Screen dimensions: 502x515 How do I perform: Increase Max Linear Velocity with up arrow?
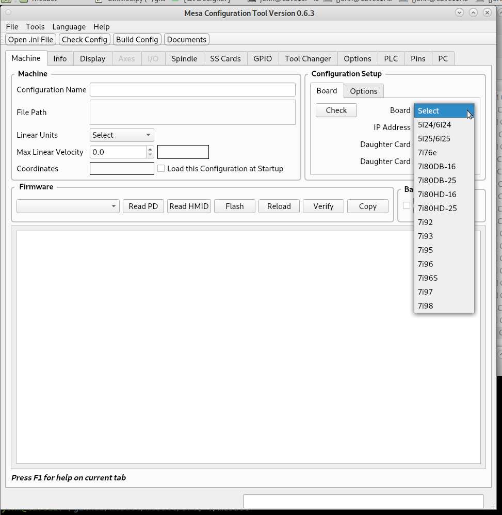[x=150, y=149]
